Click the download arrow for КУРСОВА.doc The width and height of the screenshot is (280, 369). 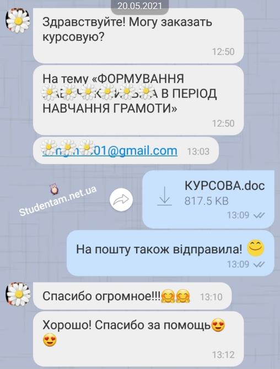click(x=164, y=196)
